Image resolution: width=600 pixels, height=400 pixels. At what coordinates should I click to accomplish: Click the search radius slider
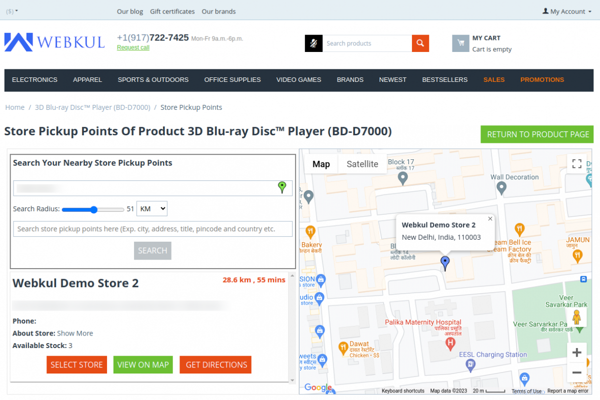pos(93,209)
